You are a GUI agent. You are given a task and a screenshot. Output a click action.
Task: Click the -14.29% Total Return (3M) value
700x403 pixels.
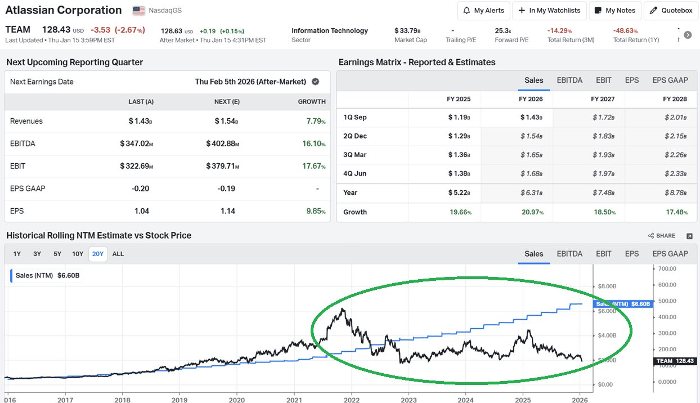tap(560, 31)
